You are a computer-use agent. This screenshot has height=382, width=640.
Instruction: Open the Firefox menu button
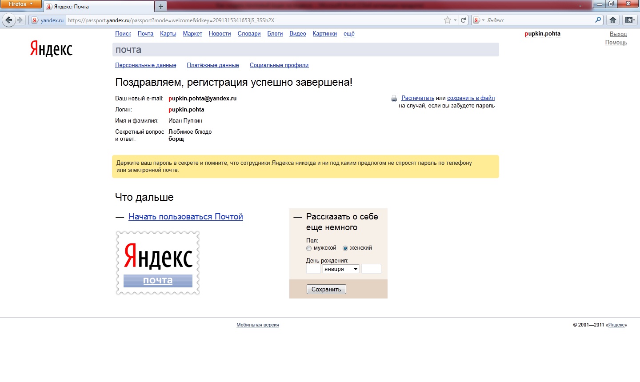(x=21, y=4)
